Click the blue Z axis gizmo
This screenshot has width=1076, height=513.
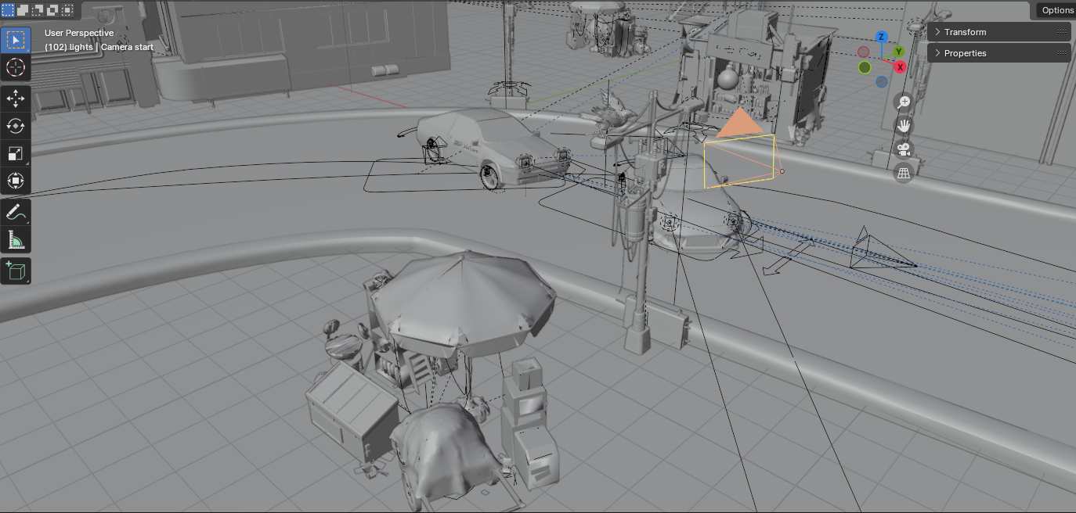click(881, 37)
